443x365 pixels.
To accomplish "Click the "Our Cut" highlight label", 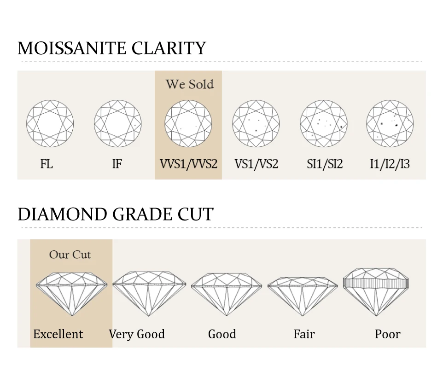I will tap(70, 255).
